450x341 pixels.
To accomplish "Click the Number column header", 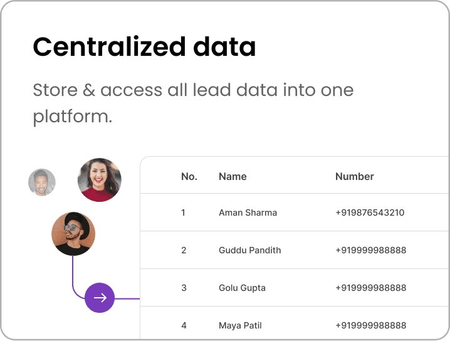I will pos(355,177).
